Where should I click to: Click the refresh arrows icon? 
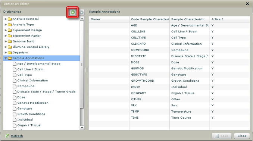click(x=7, y=136)
